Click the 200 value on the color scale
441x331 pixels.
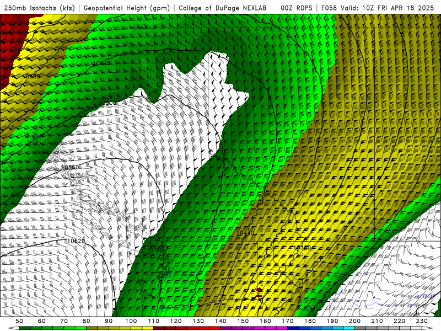tap(355, 321)
